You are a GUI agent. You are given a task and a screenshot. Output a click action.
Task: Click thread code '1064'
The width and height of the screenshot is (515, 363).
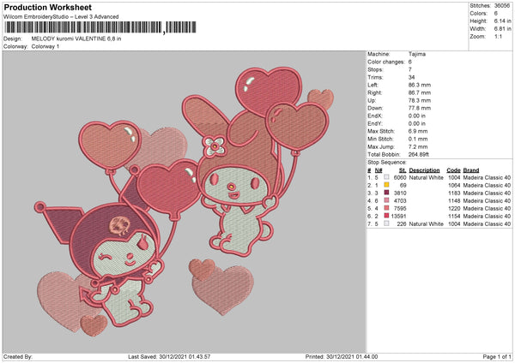coord(454,186)
